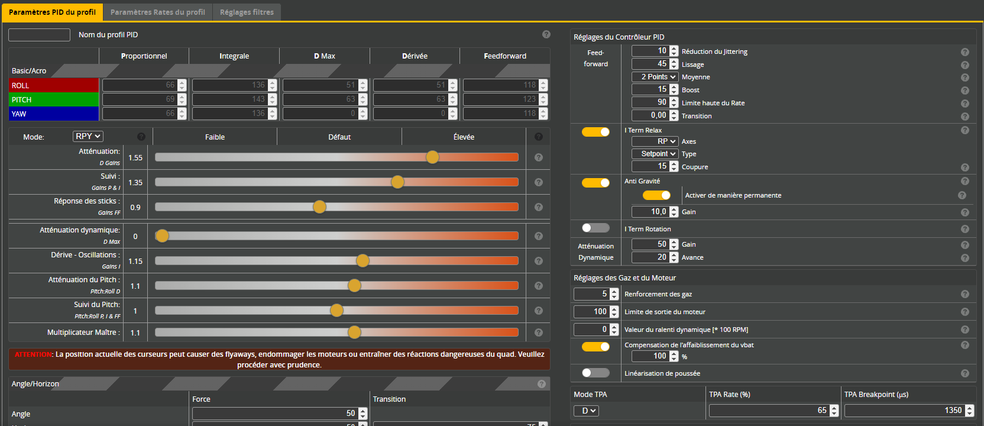The image size is (984, 426).
Task: Increase the Feedforward Boost value stepper
Action: (674, 87)
